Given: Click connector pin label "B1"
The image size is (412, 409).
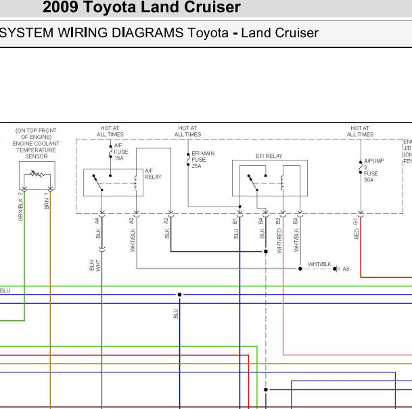Looking at the screenshot, I should click(235, 221).
